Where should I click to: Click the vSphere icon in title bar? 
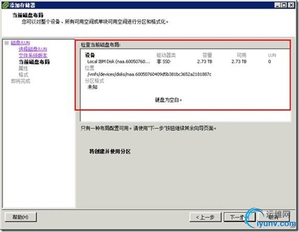pyautogui.click(x=5, y=5)
